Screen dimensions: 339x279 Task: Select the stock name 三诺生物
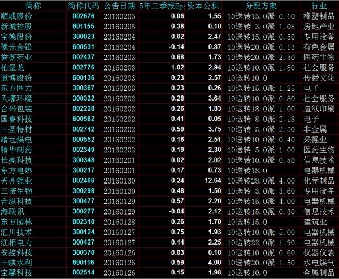(16, 191)
